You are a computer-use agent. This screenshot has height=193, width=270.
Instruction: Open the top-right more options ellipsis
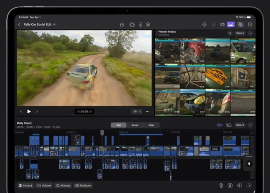click(x=250, y=24)
